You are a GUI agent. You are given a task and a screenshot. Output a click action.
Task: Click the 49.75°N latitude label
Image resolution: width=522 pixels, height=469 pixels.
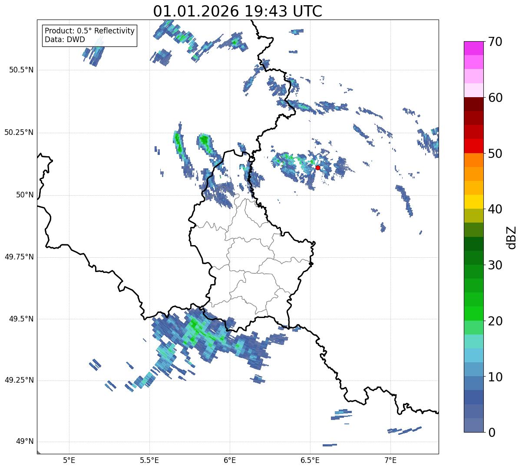(19, 257)
